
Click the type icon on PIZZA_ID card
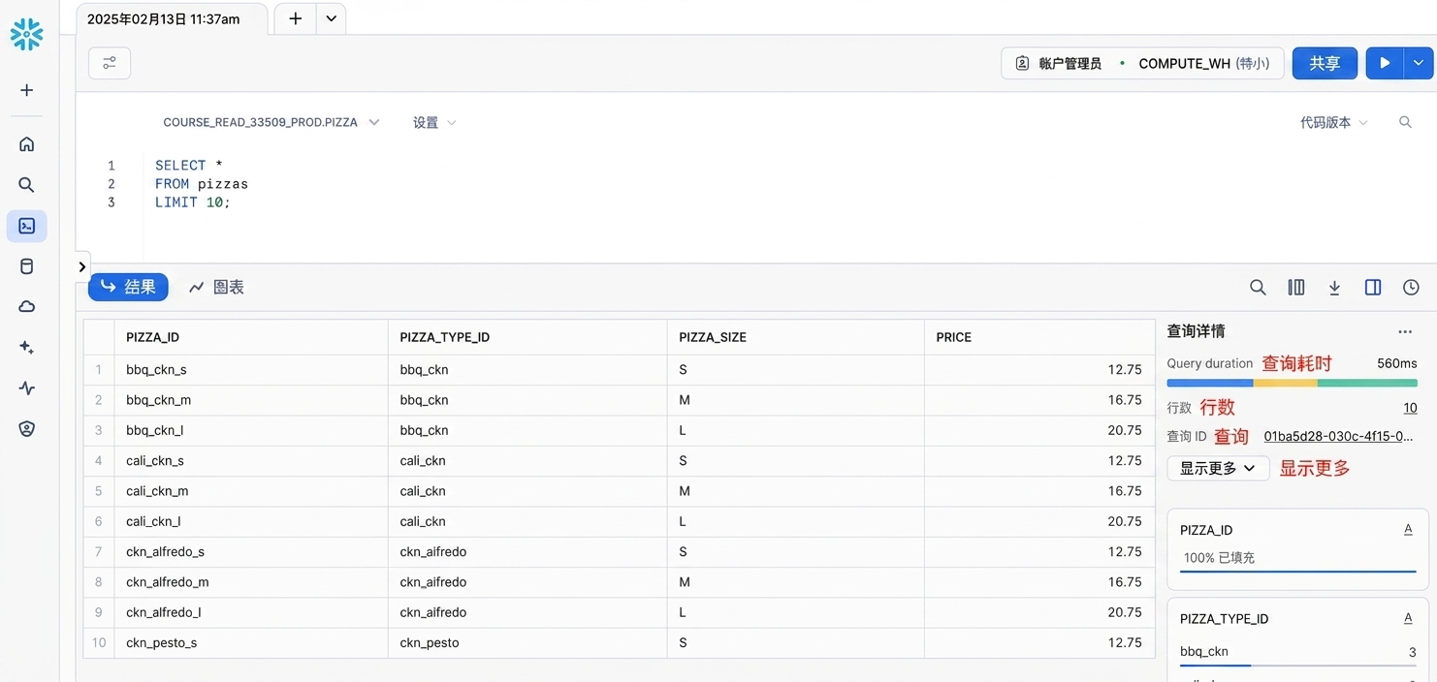pos(1408,530)
